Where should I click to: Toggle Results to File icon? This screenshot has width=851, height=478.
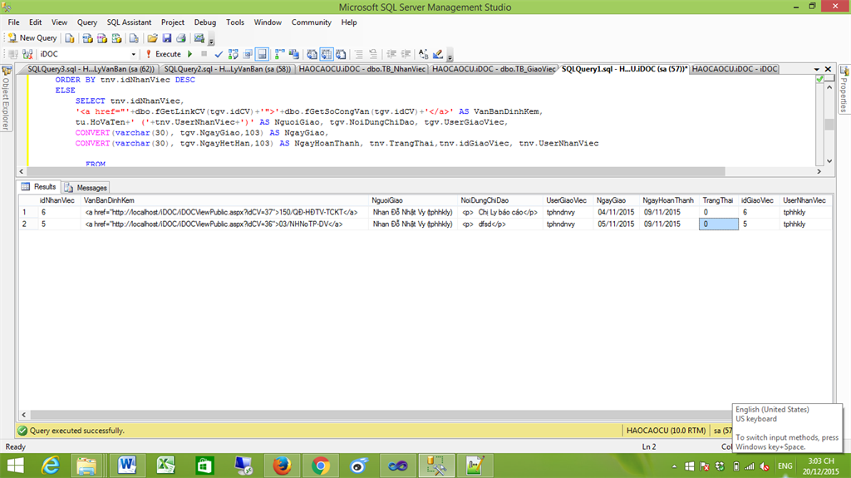[341, 54]
